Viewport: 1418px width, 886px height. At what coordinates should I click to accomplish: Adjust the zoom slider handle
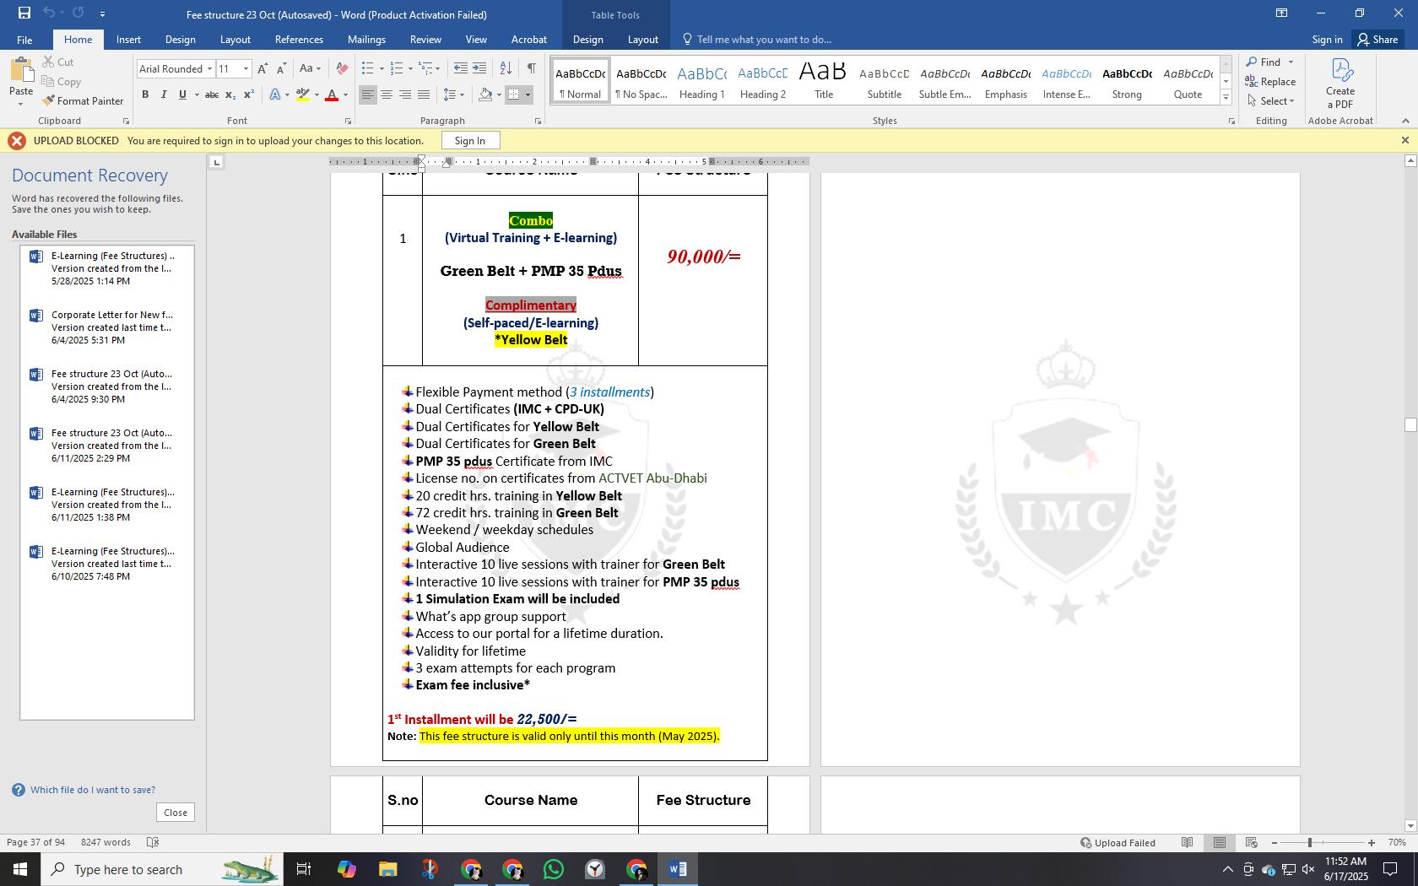tap(1310, 842)
